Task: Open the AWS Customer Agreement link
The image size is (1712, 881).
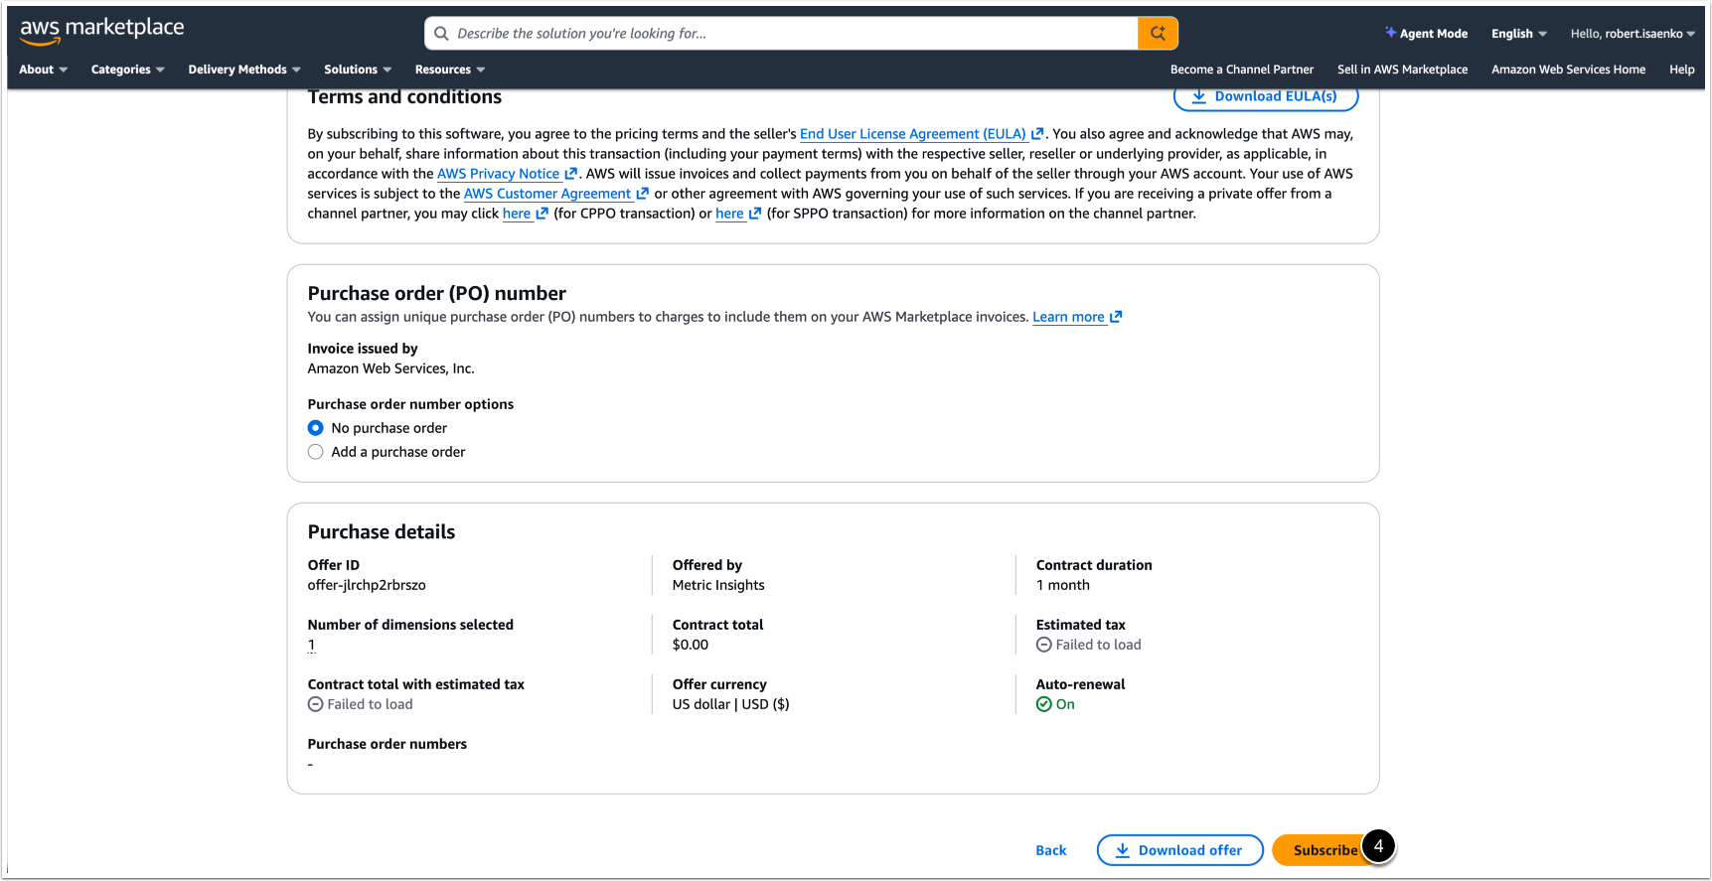Action: click(x=546, y=194)
